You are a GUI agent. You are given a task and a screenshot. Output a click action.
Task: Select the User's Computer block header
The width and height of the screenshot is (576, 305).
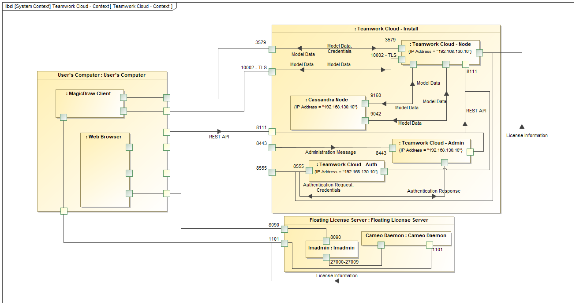point(102,75)
